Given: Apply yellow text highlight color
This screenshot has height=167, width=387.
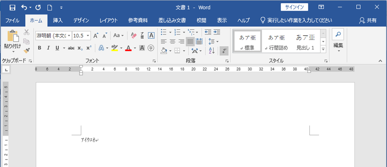Looking at the screenshot, I should 114,48.
